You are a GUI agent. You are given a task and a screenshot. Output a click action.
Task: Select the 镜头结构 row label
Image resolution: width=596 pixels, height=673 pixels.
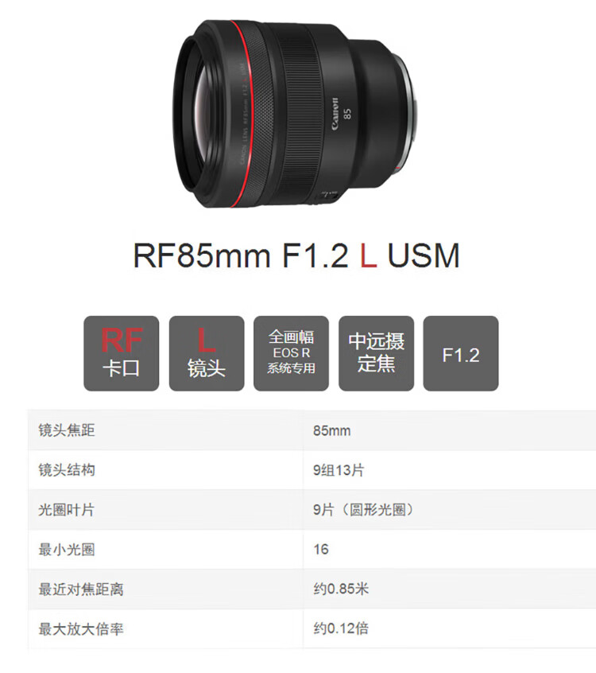coord(67,470)
